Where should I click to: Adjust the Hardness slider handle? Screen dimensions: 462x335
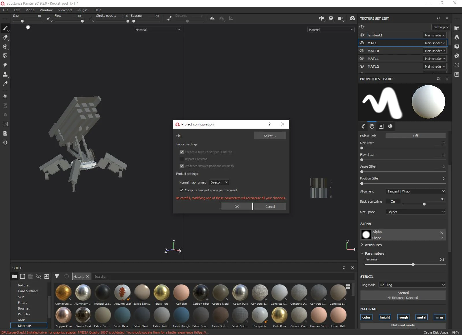tap(413, 264)
